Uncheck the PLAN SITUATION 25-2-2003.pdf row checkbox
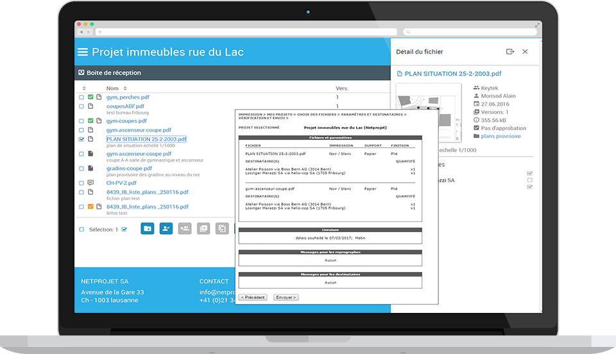 pyautogui.click(x=81, y=139)
